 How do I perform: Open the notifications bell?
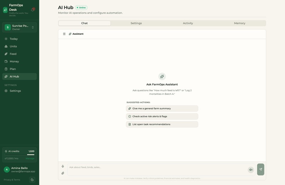33,10
